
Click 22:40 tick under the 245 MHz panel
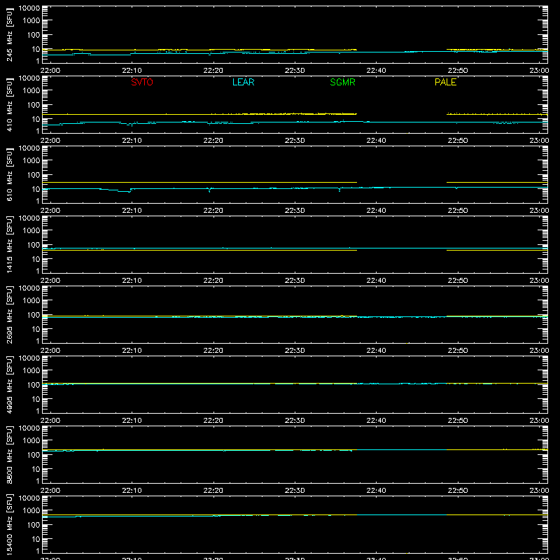click(x=376, y=71)
